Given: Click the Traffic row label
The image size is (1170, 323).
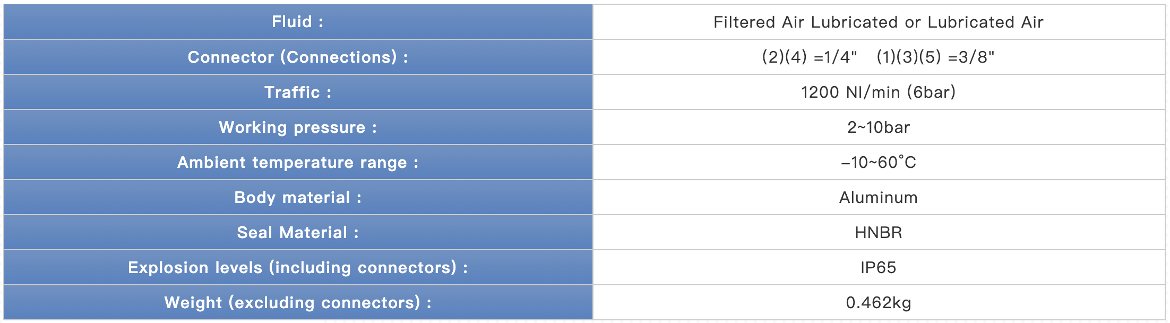Looking at the screenshot, I should (x=298, y=92).
